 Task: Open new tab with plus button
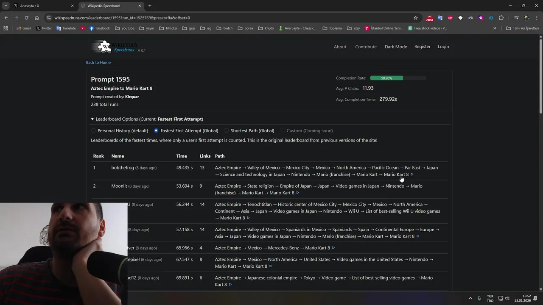pyautogui.click(x=150, y=6)
